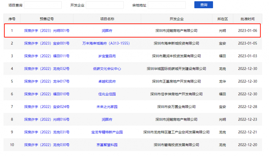Image resolution: width=269 pixels, height=156 pixels.
Task: Open presale permit 深房许字(2022)光明016号
Action: (47, 120)
